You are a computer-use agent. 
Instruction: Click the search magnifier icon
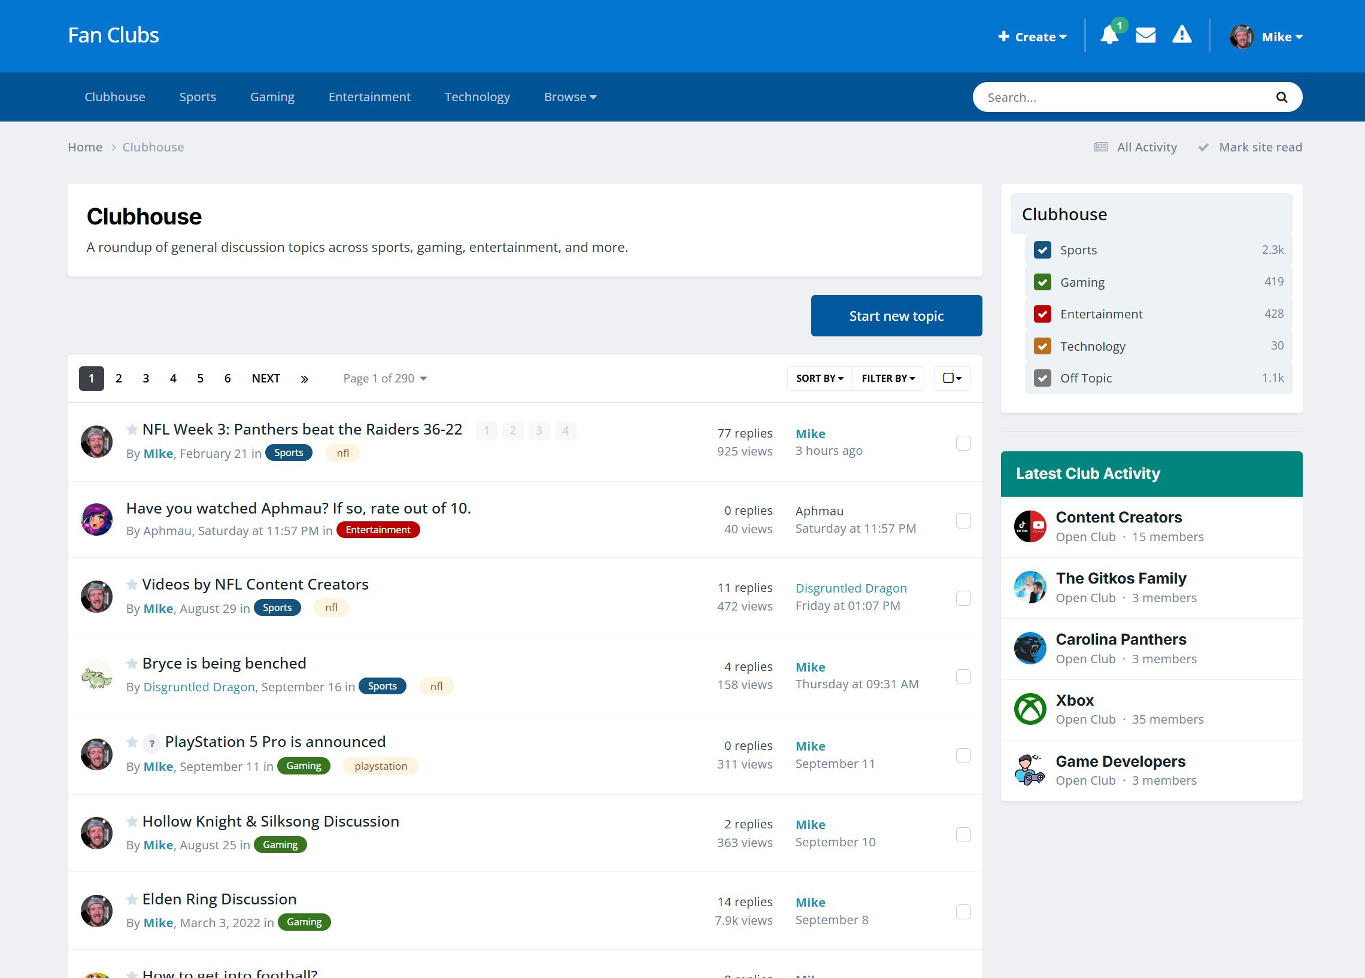1281,97
